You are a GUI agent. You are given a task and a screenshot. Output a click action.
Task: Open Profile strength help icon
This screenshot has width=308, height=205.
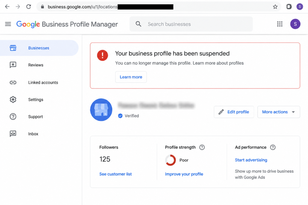[202, 147]
